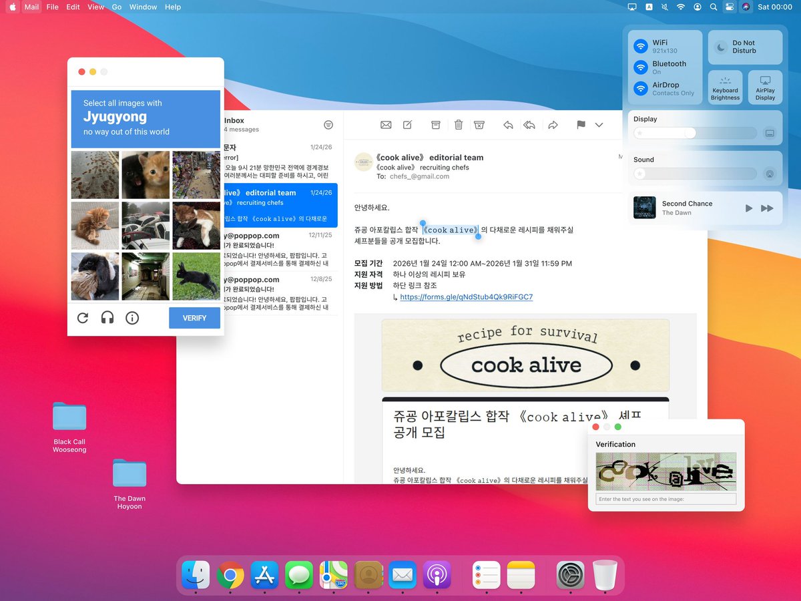Open Maps from the Dock
This screenshot has width=801, height=601.
click(334, 574)
